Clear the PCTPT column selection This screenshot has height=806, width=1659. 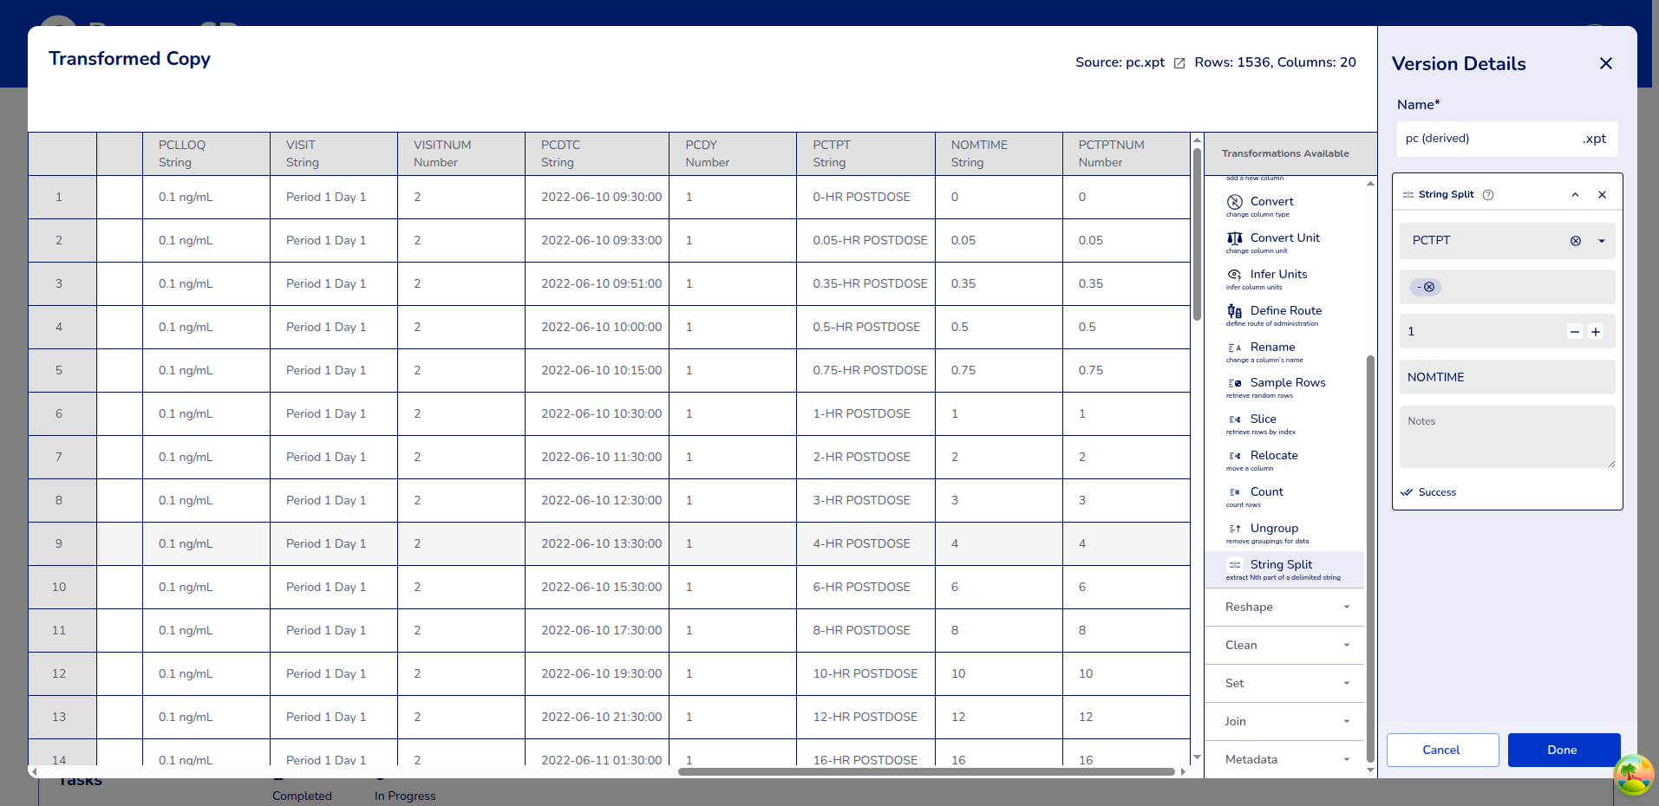pyautogui.click(x=1576, y=241)
